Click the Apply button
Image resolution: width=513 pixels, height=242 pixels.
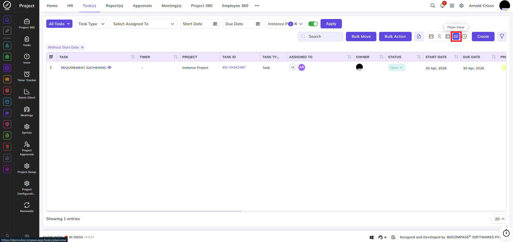coord(331,24)
